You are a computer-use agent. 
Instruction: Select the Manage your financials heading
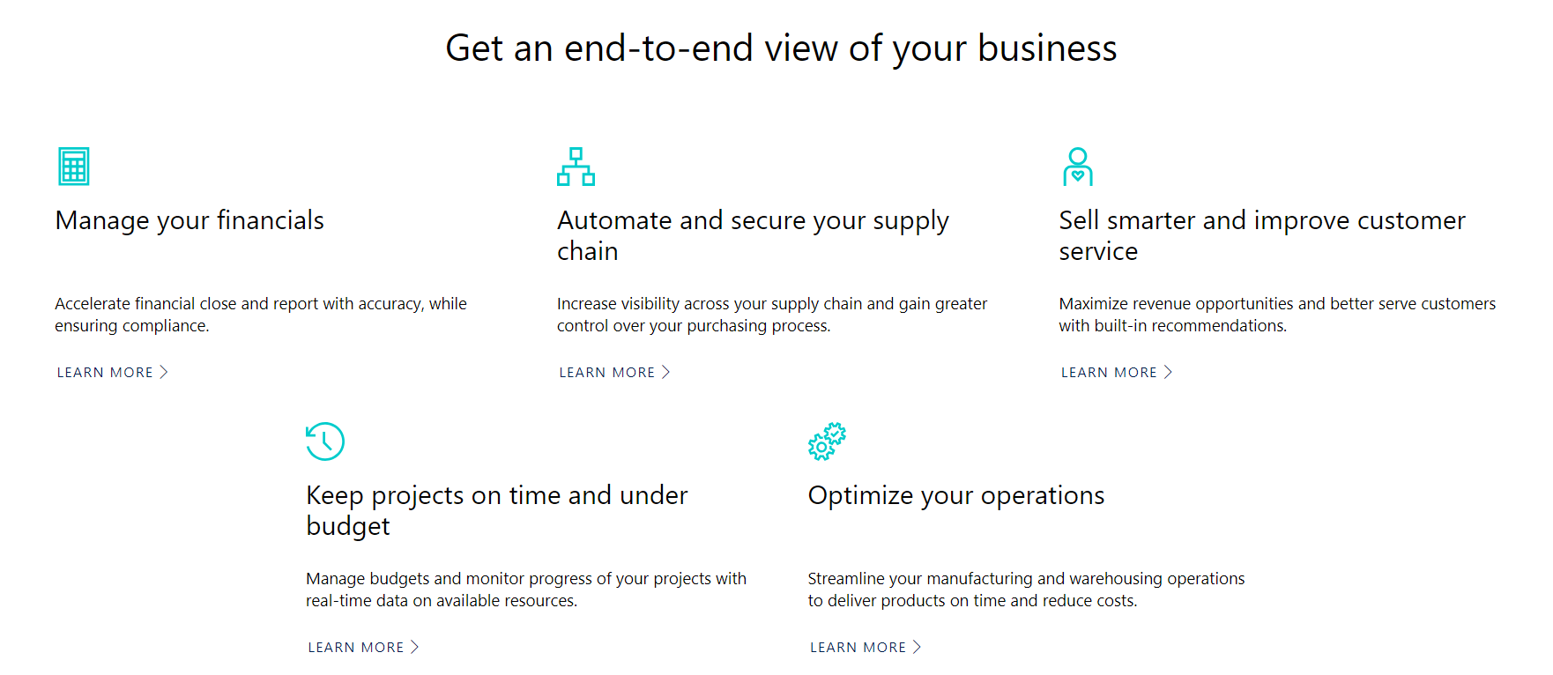tap(189, 220)
